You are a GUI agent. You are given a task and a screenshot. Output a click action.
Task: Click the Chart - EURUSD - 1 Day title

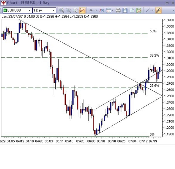tap(28, 3)
